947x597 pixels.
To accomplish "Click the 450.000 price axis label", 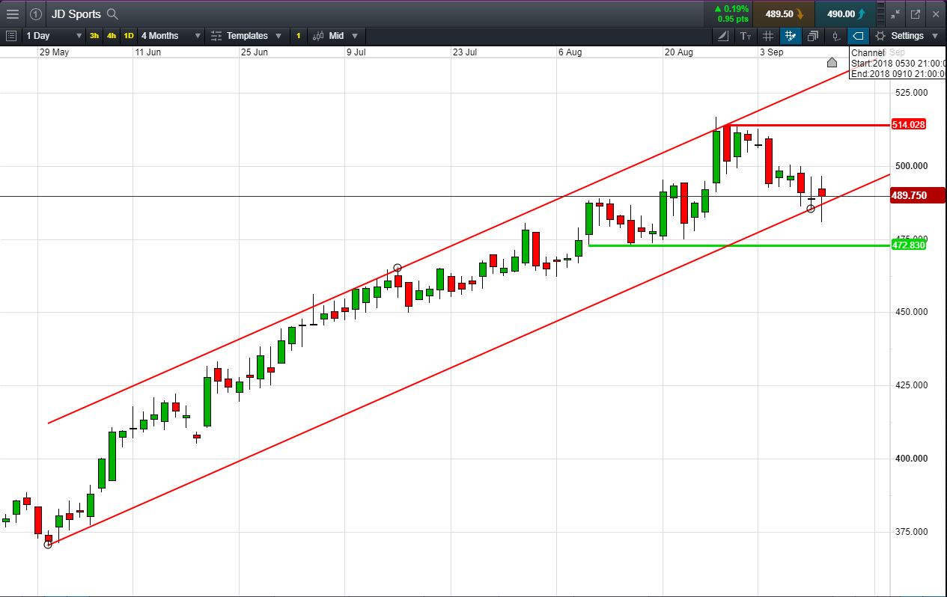I will pos(911,312).
